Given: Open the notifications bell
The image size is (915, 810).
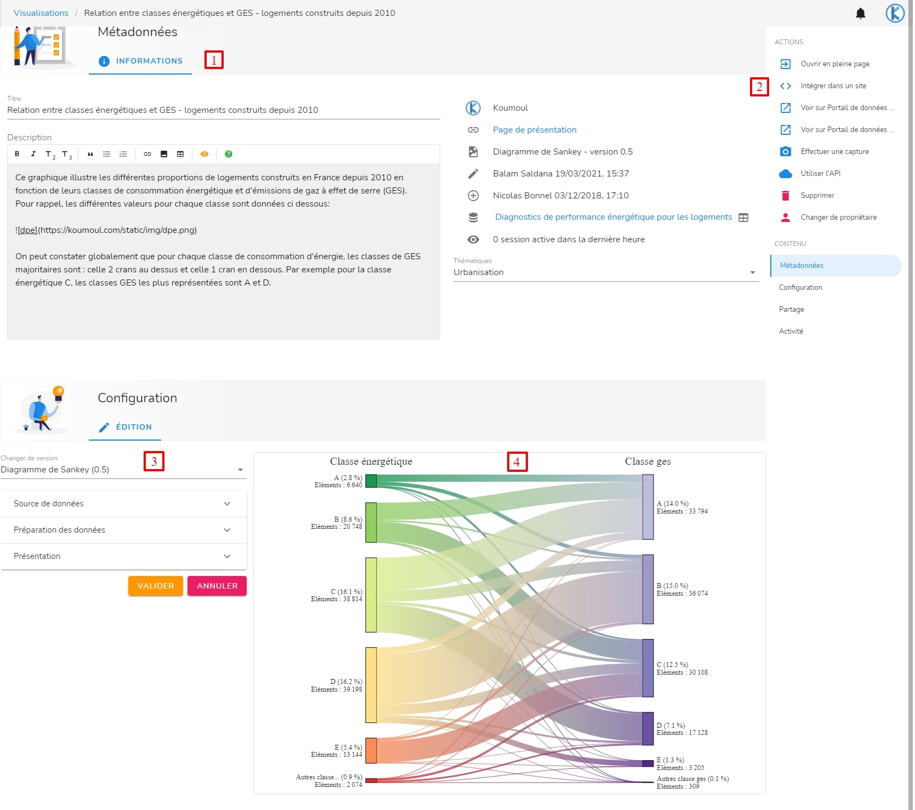Looking at the screenshot, I should (x=861, y=13).
